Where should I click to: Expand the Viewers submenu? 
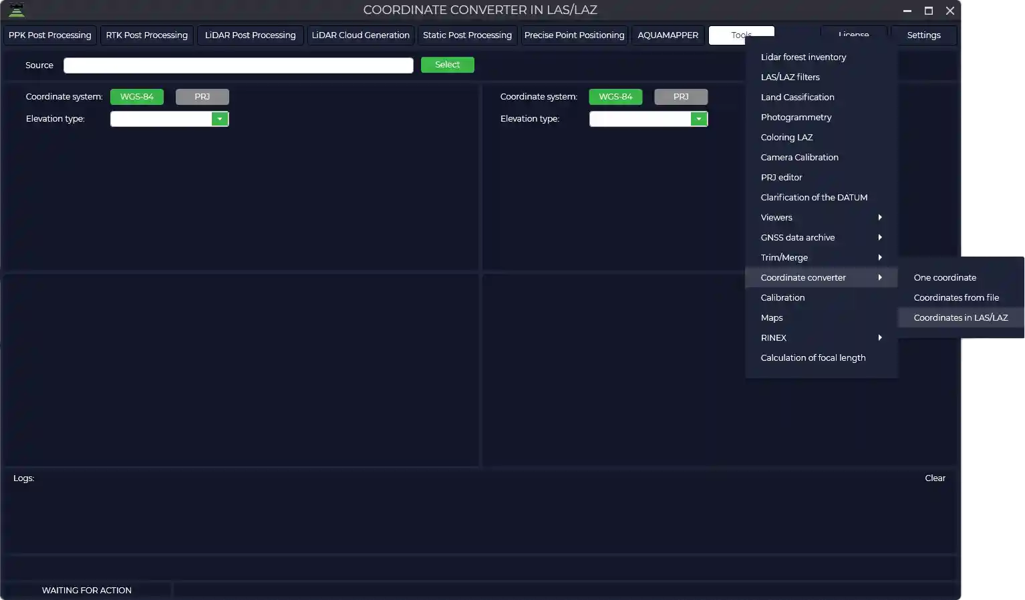pyautogui.click(x=821, y=218)
